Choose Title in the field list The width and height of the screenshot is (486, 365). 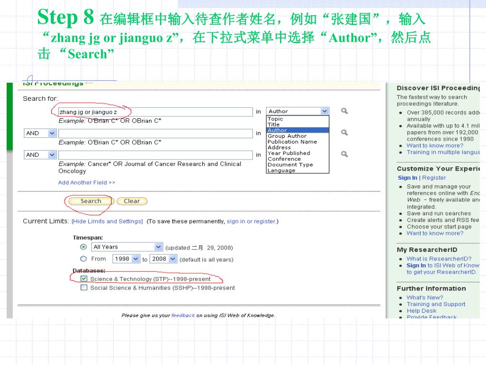tap(298, 125)
